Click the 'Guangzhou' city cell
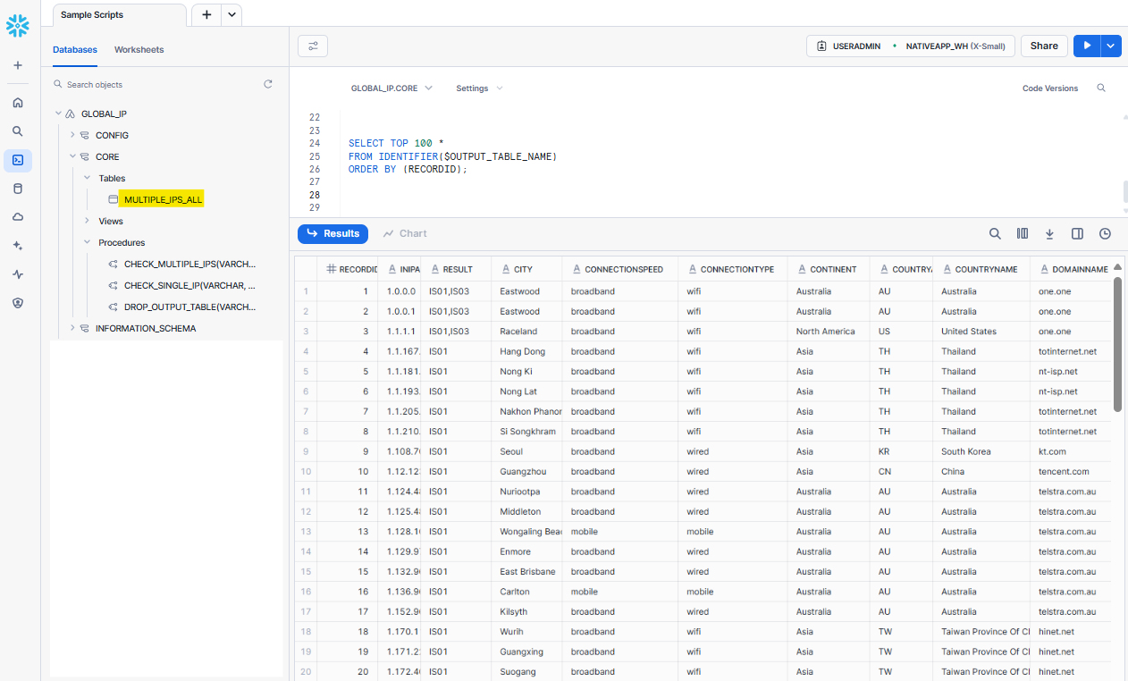The width and height of the screenshot is (1128, 681). click(526, 471)
